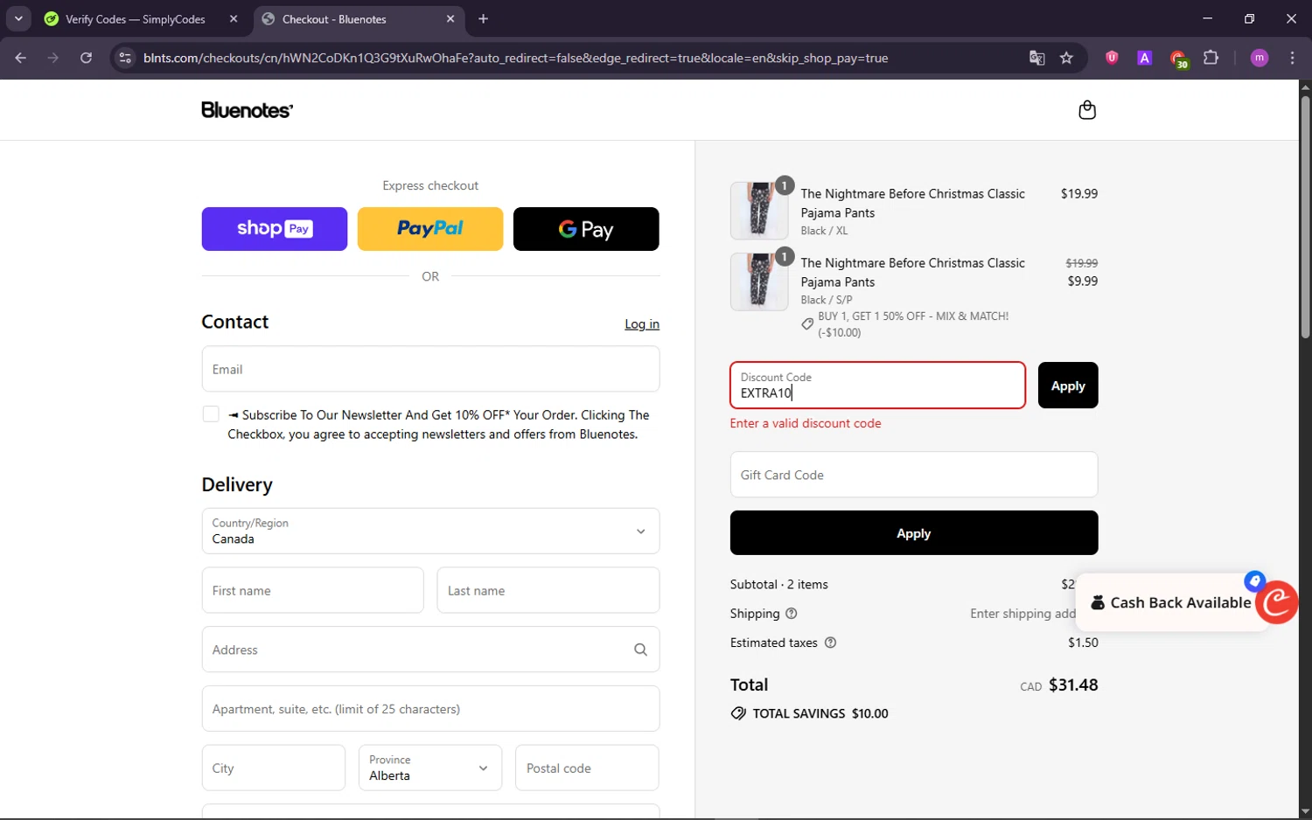The height and width of the screenshot is (820, 1312).
Task: Open the Province dropdown
Action: click(430, 768)
